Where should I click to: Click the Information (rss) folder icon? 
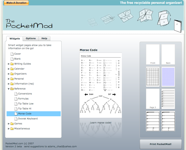(12, 84)
